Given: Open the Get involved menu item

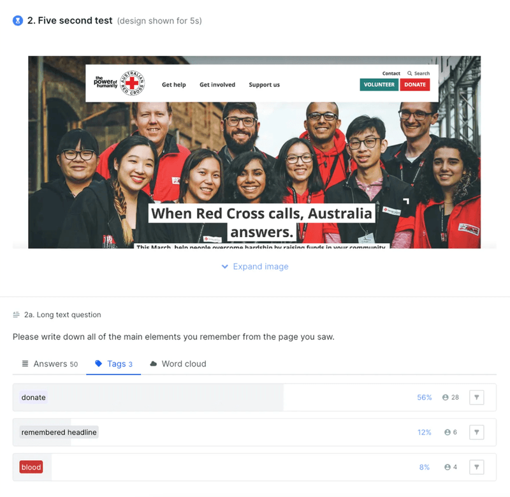Looking at the screenshot, I should coord(217,85).
